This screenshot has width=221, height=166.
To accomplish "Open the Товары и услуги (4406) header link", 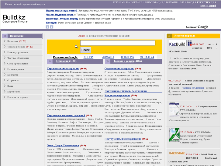I will pos(128,61).
